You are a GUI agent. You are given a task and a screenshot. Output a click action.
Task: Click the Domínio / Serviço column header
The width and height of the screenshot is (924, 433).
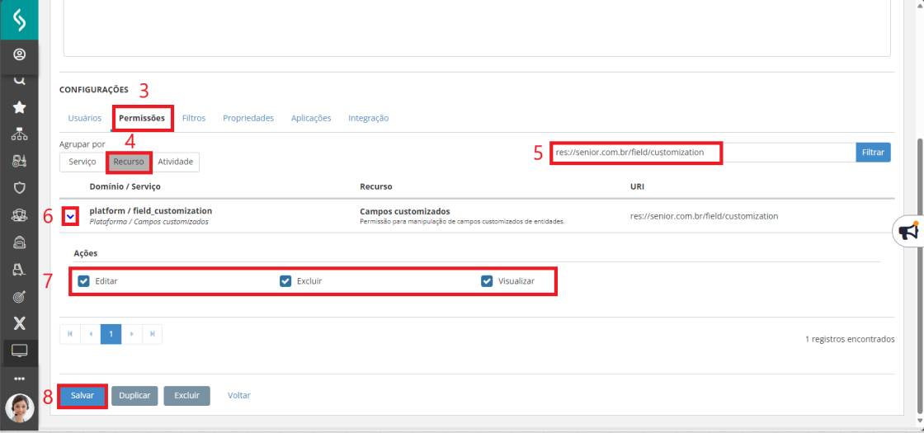125,186
